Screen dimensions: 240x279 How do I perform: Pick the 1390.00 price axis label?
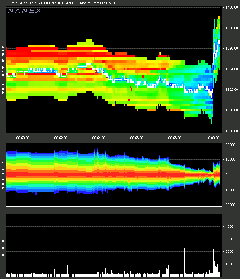click(231, 110)
